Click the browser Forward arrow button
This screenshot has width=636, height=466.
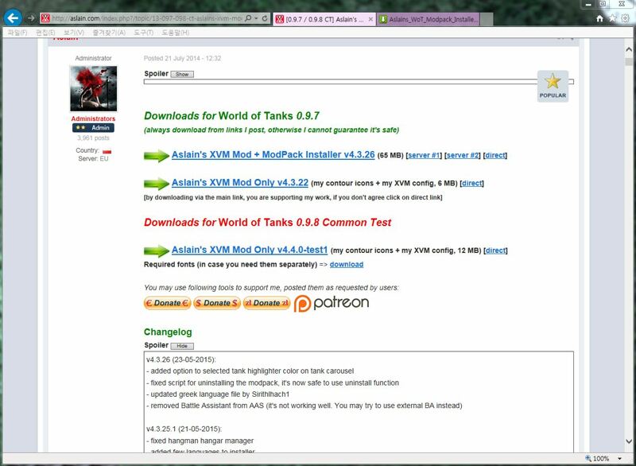coord(31,18)
